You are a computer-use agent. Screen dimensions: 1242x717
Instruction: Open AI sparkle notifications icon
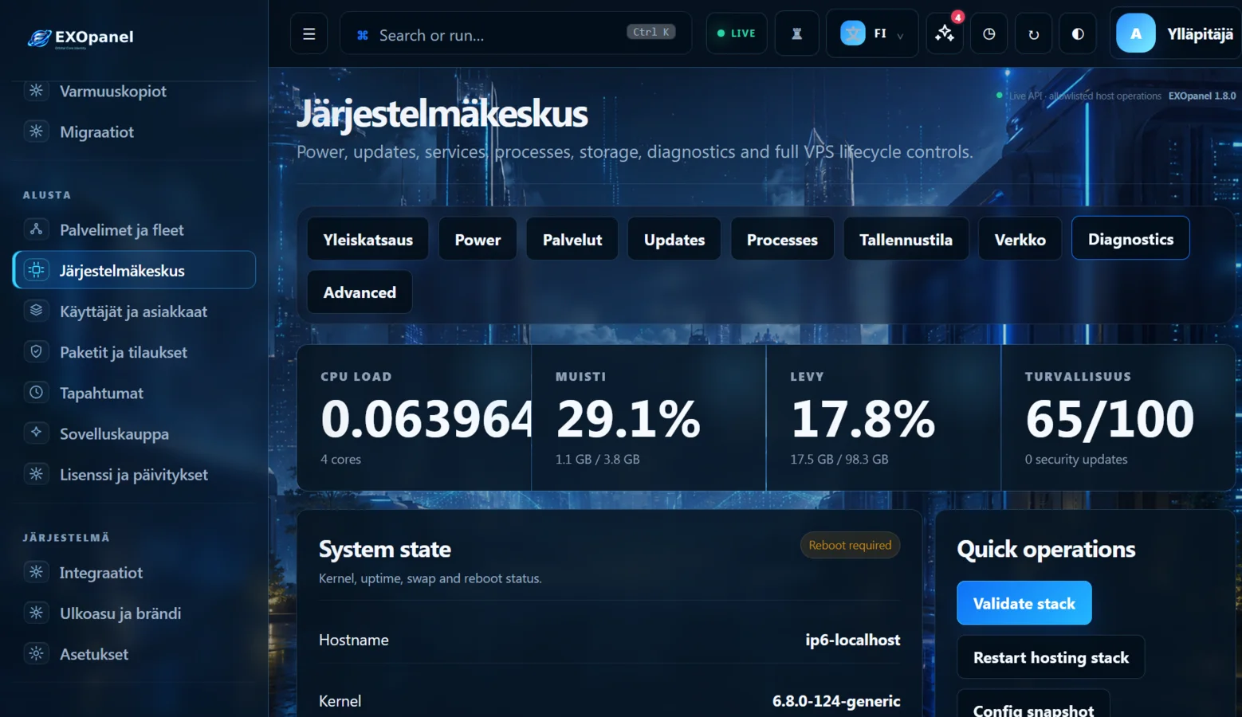[x=945, y=33]
